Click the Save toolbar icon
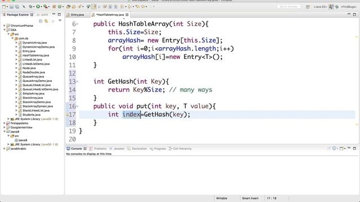 point(11,7)
